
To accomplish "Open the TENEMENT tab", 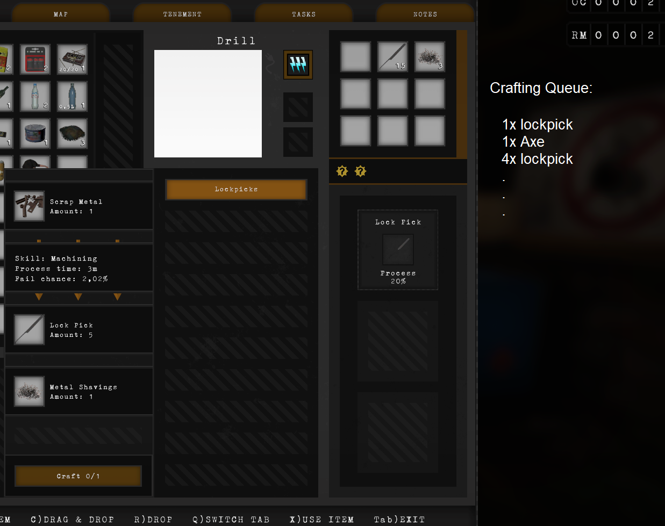I will [182, 13].
